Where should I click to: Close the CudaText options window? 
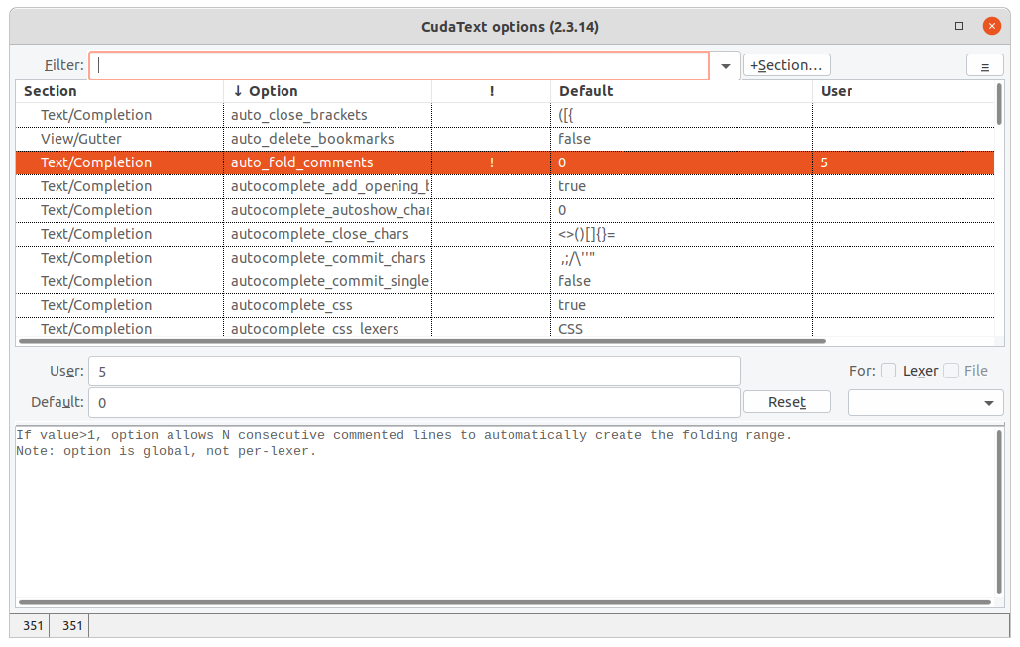[x=991, y=26]
